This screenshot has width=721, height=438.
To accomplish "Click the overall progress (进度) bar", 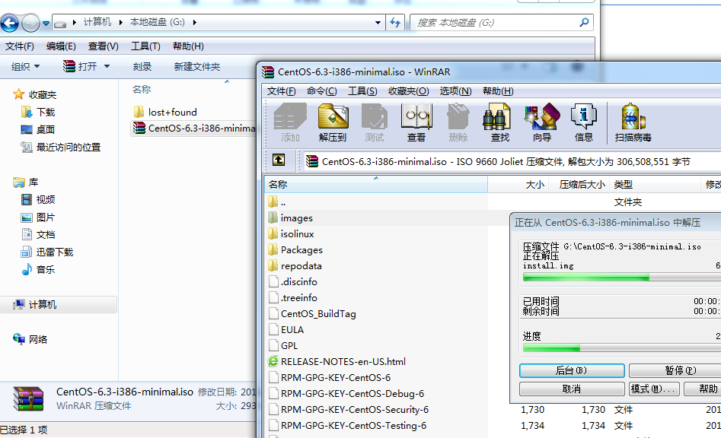I will pyautogui.click(x=622, y=348).
